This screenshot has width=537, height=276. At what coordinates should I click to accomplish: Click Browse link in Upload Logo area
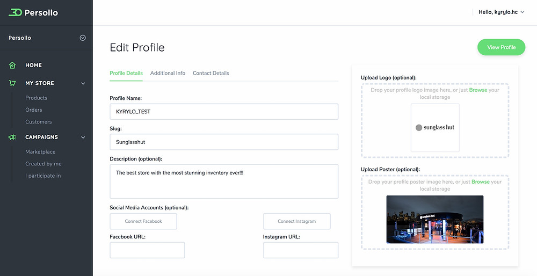click(x=478, y=90)
